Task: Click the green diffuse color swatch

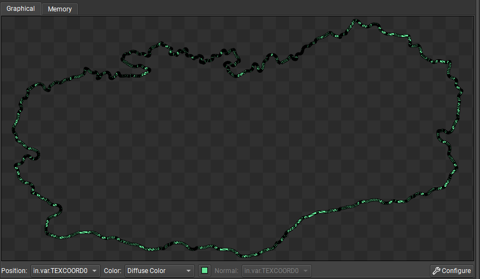Action: (205, 271)
